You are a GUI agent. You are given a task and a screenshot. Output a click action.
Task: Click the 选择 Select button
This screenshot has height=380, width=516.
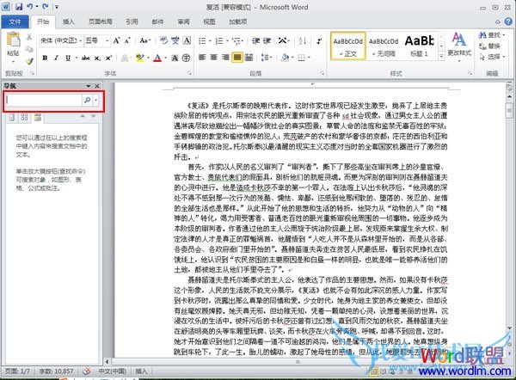[492, 57]
